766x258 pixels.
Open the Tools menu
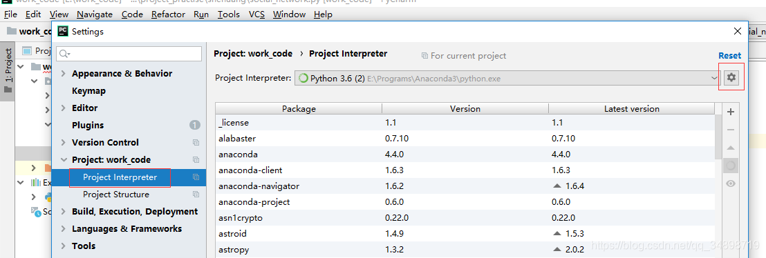pyautogui.click(x=229, y=14)
